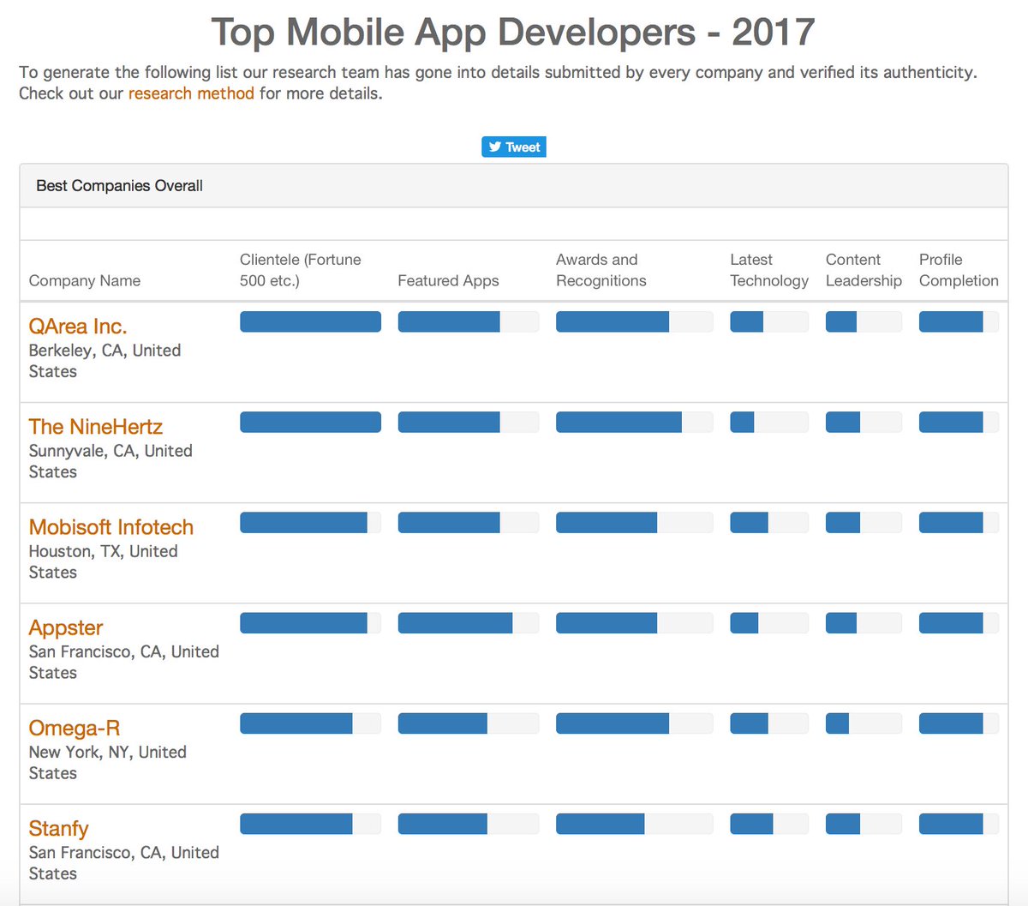The image size is (1028, 906).
Task: Click Stanfy Awards and Recognitions bar
Action: coord(634,824)
